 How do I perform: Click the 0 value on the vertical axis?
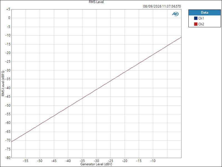pyautogui.click(x=9, y=18)
